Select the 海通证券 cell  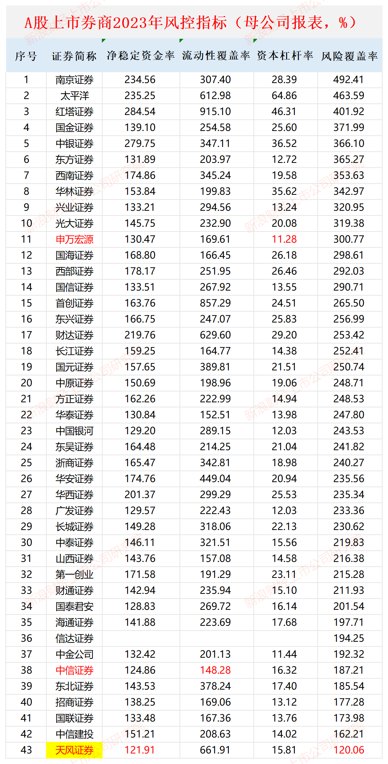tap(74, 623)
